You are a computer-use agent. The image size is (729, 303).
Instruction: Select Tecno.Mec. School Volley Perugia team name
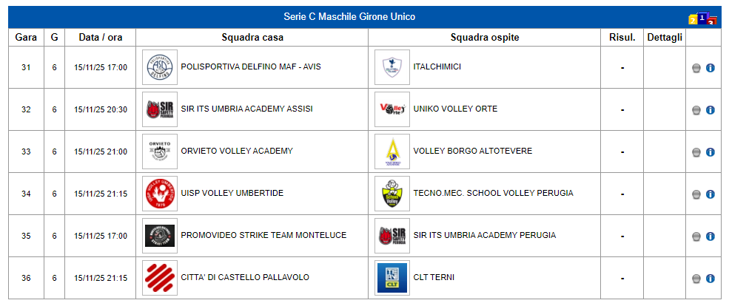point(493,194)
